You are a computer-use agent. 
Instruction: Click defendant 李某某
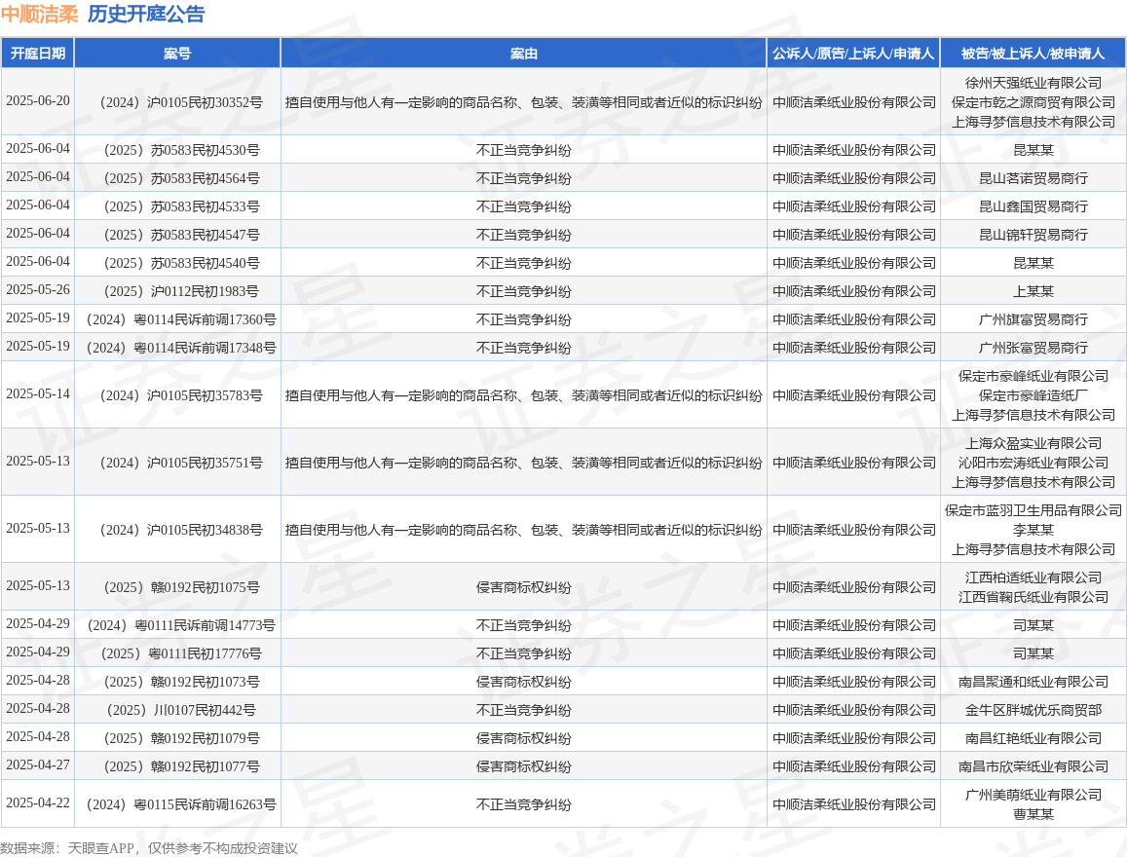(x=1033, y=530)
